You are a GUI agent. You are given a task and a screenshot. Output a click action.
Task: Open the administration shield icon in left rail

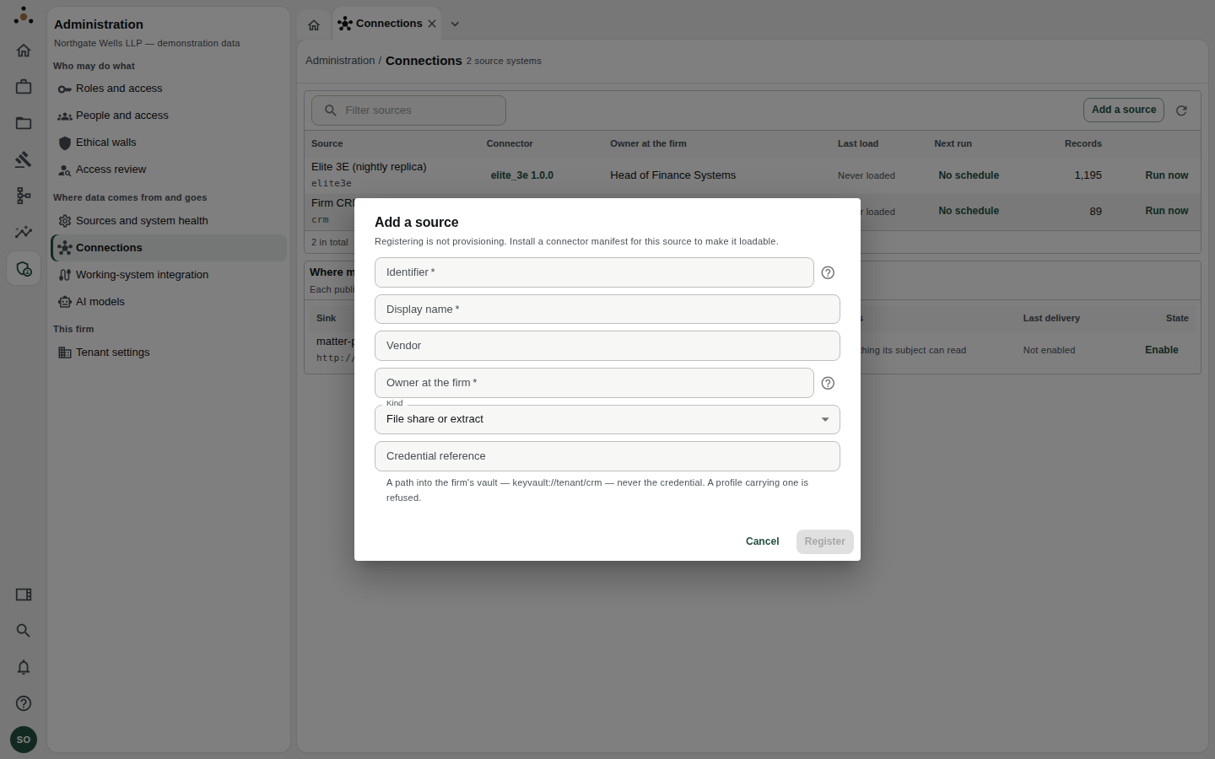[x=24, y=269]
